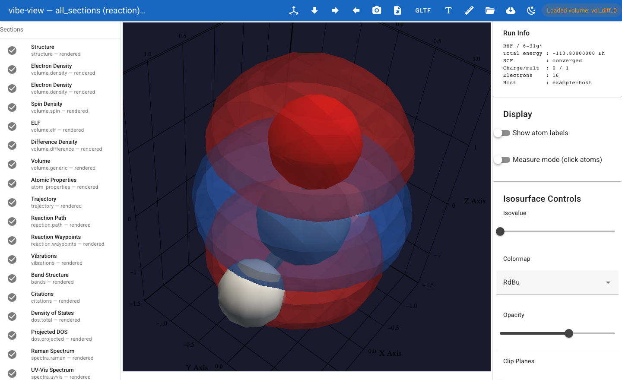The height and width of the screenshot is (380, 622).
Task: Open the Reaction Waypoints section
Action: (60, 241)
